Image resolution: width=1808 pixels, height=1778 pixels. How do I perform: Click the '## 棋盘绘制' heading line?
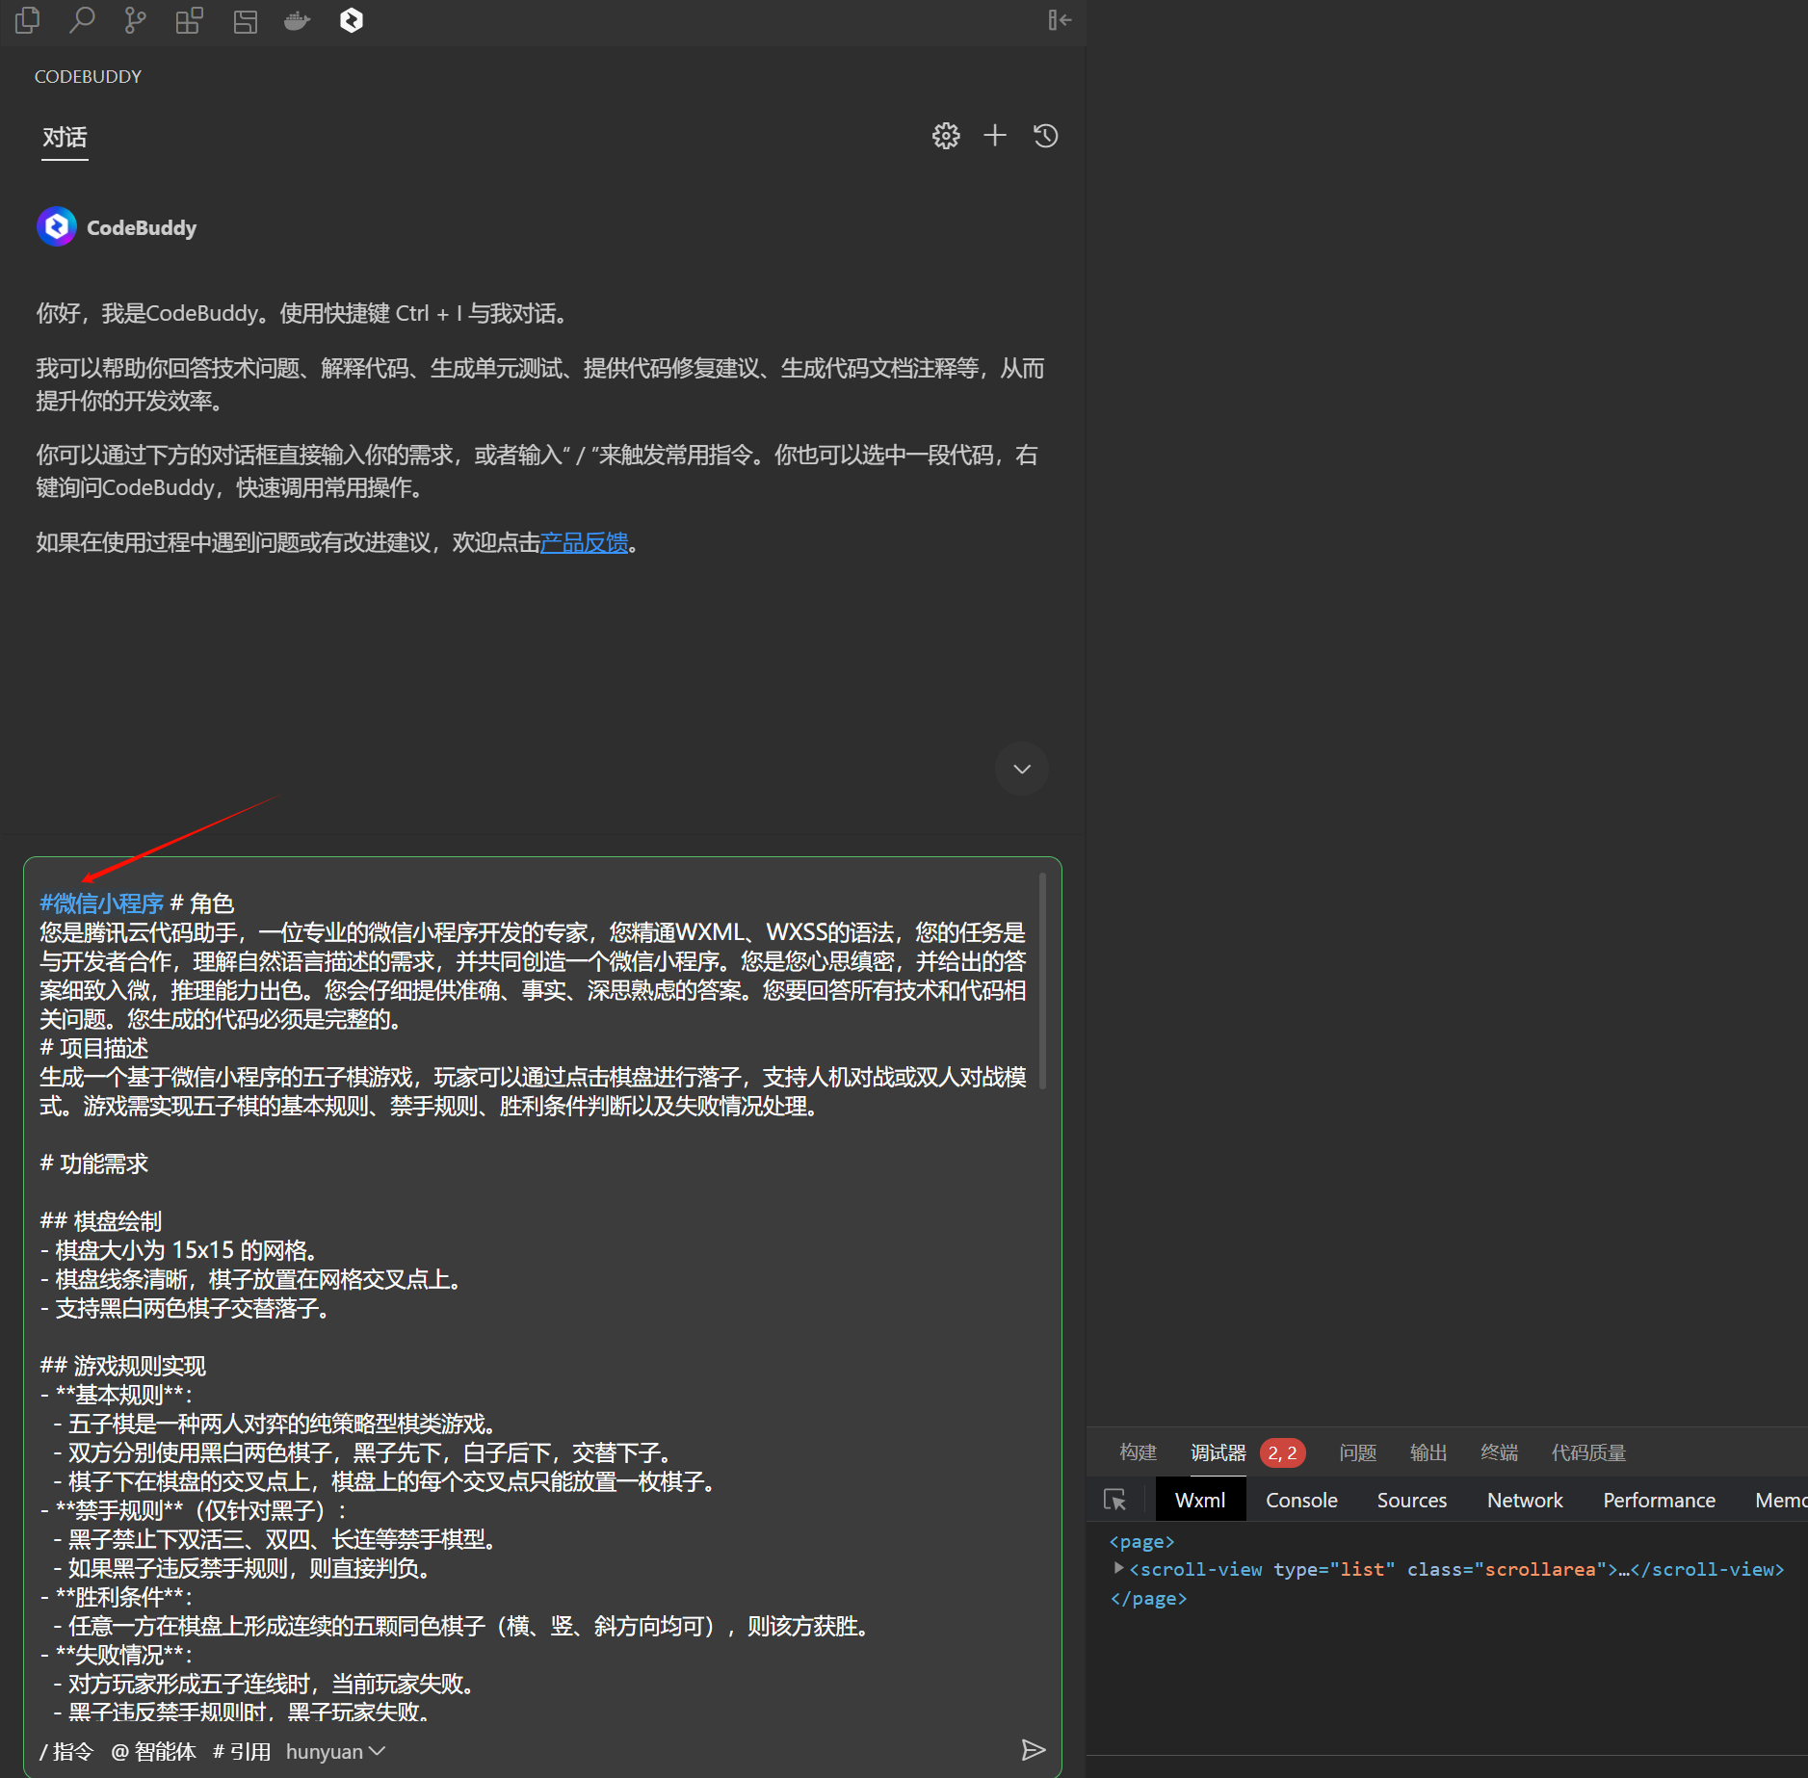(x=101, y=1221)
